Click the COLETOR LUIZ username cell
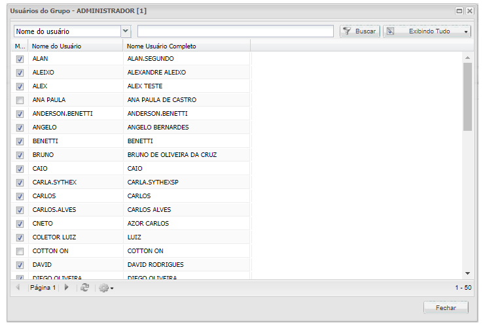The height and width of the screenshot is (329, 485). [76, 237]
